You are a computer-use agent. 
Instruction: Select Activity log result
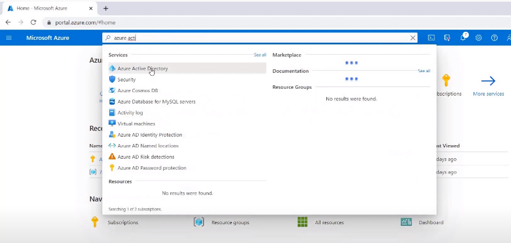(188, 113)
